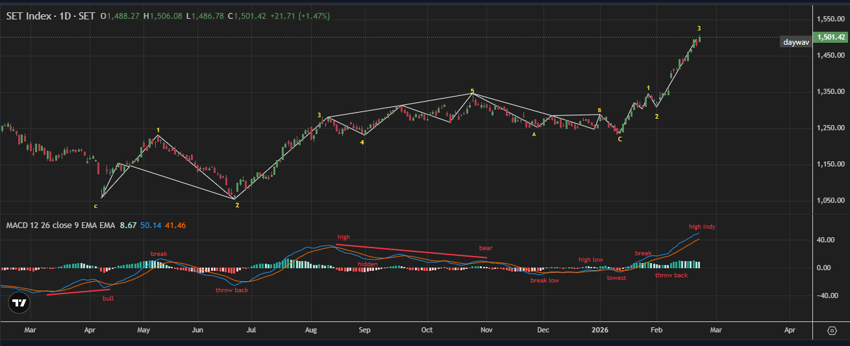Screen dimensions: 850x346
Task: Select the "high low" annotation text
Action: tap(591, 260)
